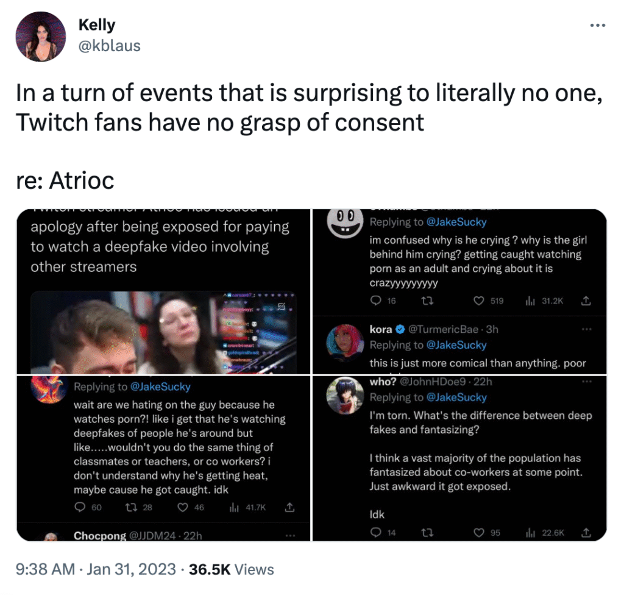Like the reply with 95 likes
This screenshot has height=595, width=624.
click(x=480, y=532)
